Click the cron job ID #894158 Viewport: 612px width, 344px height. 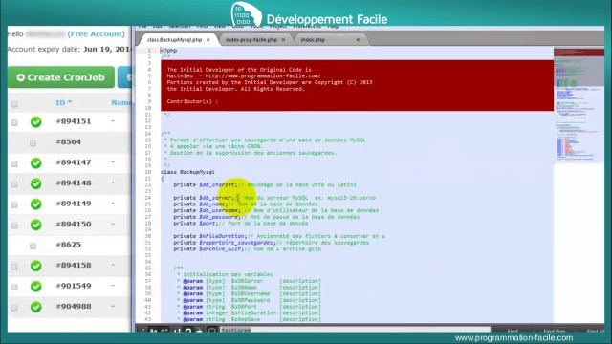coord(74,265)
